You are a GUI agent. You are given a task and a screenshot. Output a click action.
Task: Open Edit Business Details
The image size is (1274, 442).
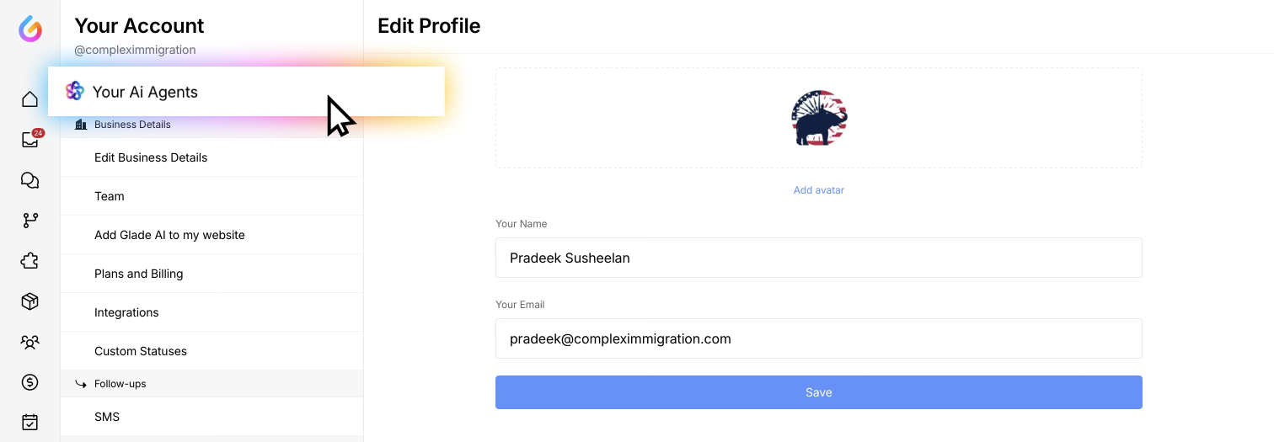151,157
